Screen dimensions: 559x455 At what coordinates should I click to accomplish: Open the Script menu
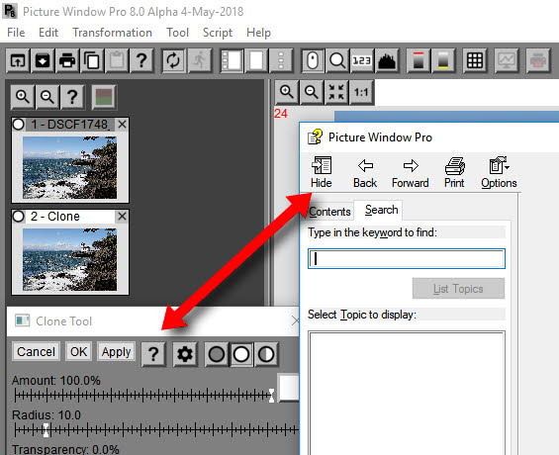(218, 33)
